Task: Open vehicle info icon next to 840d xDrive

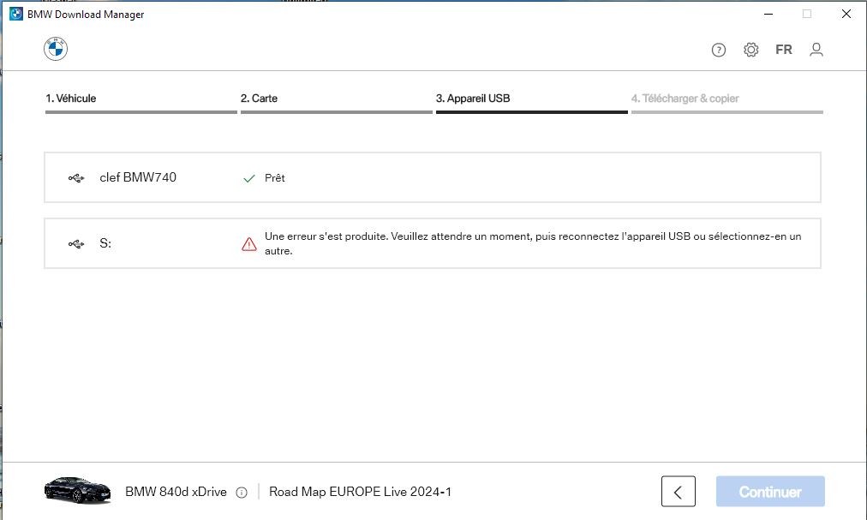Action: point(242,493)
